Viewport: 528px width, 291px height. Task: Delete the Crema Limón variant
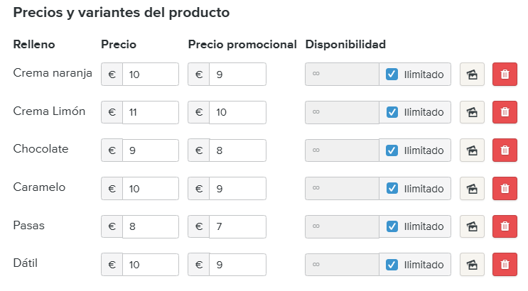click(x=505, y=112)
